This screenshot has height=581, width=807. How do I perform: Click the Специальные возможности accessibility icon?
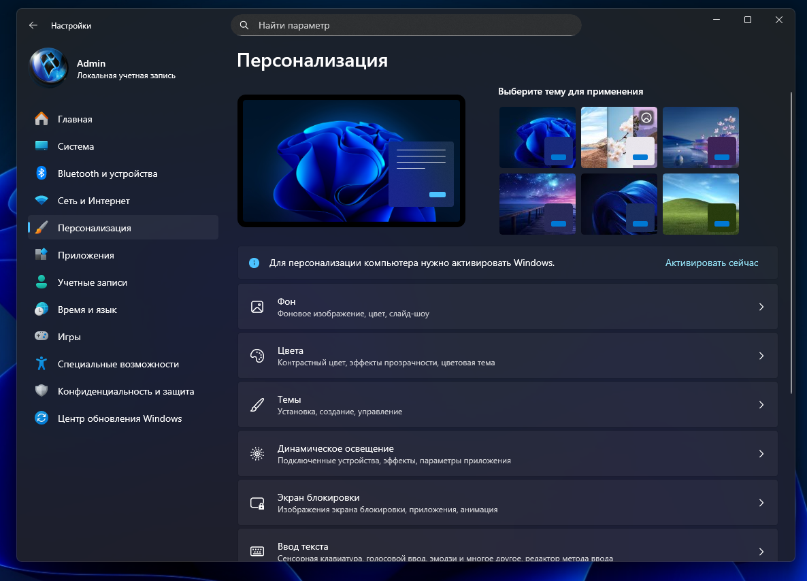point(42,364)
